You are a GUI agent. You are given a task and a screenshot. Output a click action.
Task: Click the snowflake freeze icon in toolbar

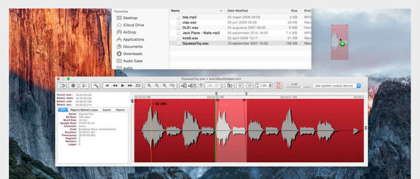(x=73, y=86)
